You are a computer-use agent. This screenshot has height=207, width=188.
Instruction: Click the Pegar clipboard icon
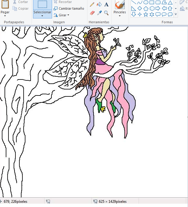pos(5,4)
